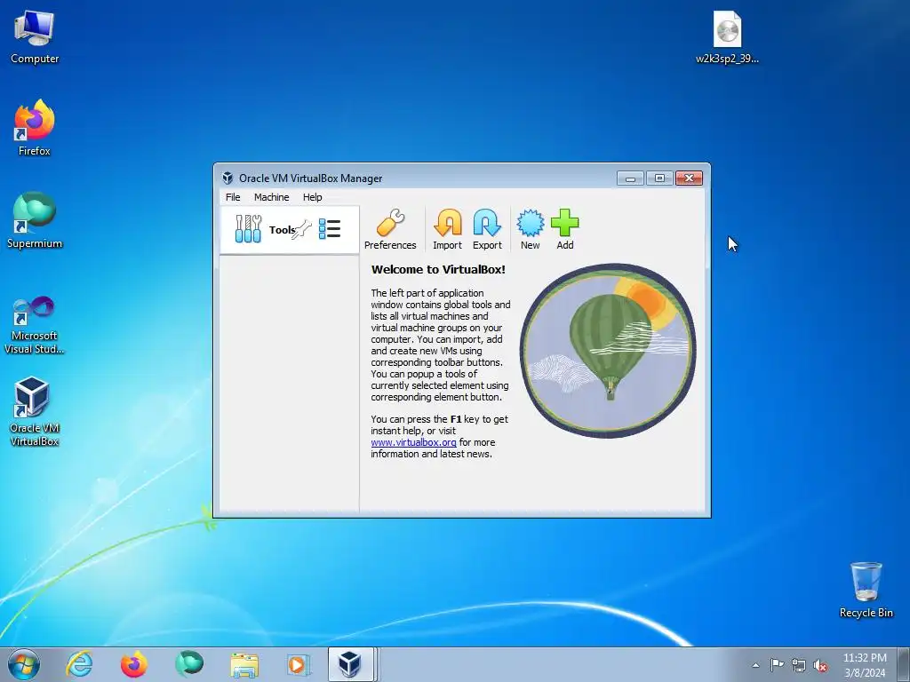Viewport: 910px width, 682px height.
Task: Open Windows Explorer from taskbar
Action: point(244,664)
